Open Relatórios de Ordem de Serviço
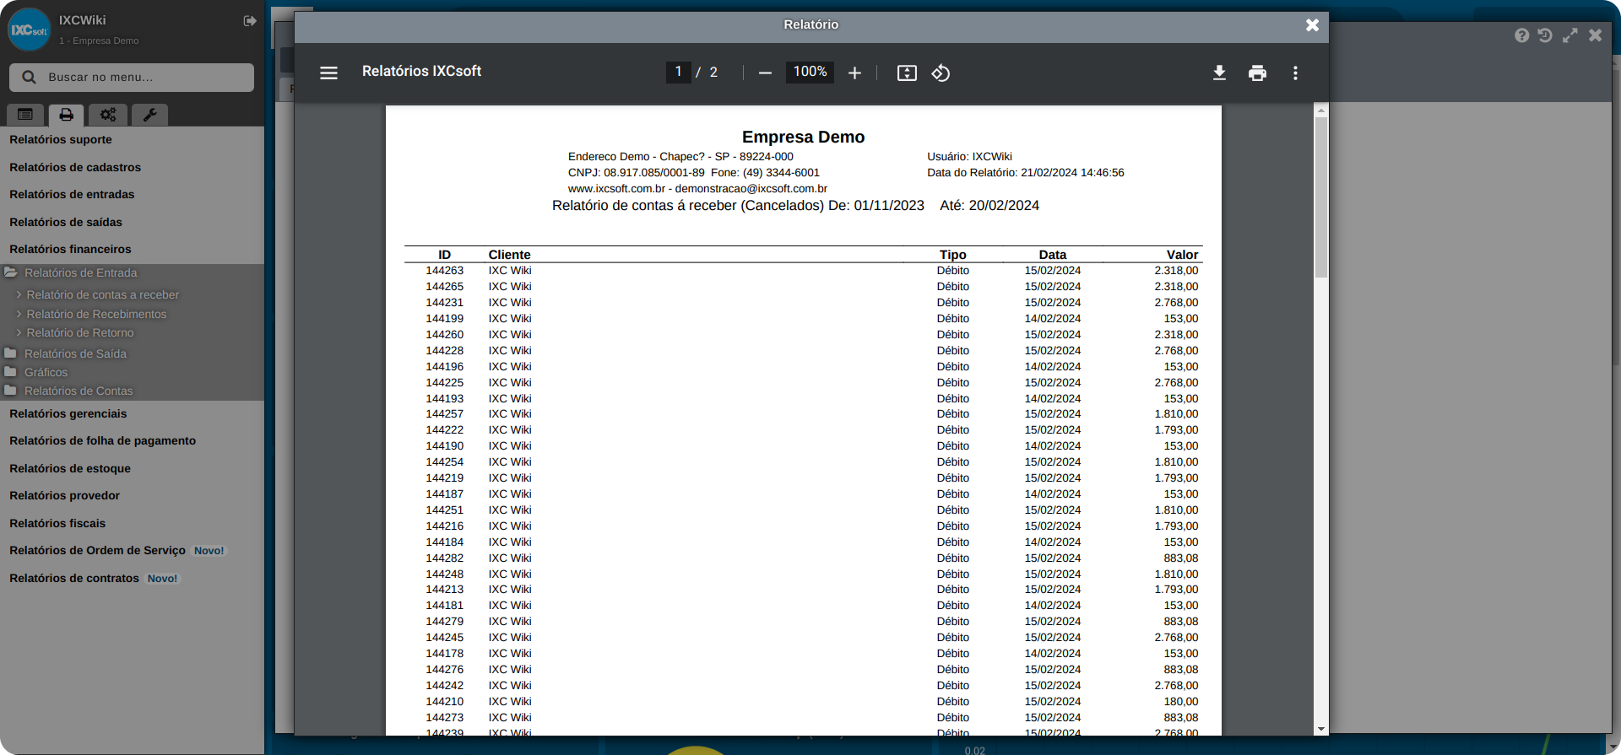The height and width of the screenshot is (755, 1621). [97, 551]
